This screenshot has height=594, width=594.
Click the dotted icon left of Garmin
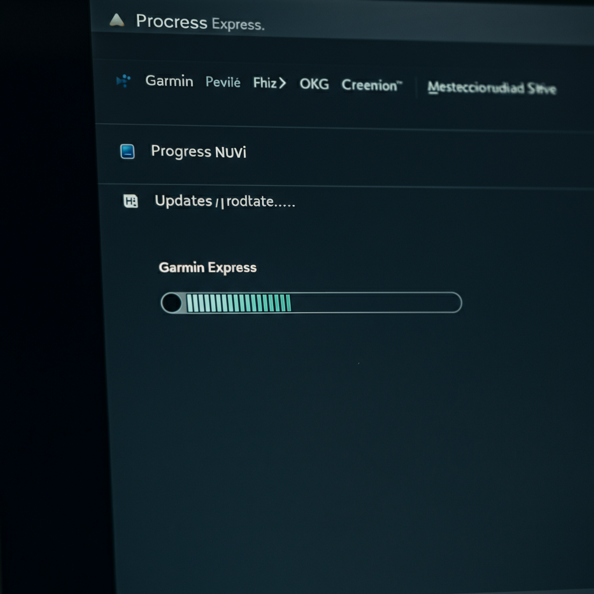(124, 81)
